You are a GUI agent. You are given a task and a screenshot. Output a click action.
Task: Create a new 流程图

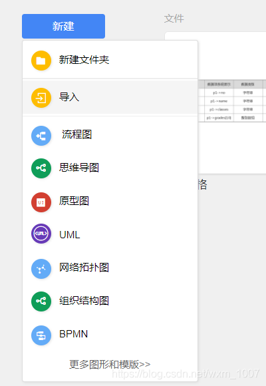pos(76,134)
